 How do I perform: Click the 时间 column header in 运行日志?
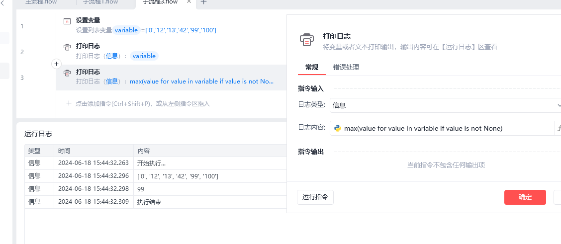(x=64, y=151)
